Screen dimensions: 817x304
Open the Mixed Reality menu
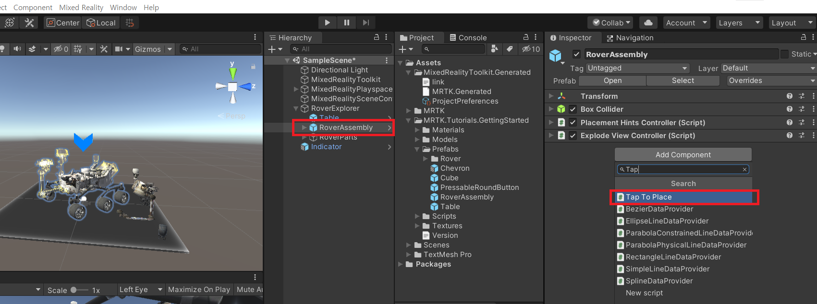point(81,7)
